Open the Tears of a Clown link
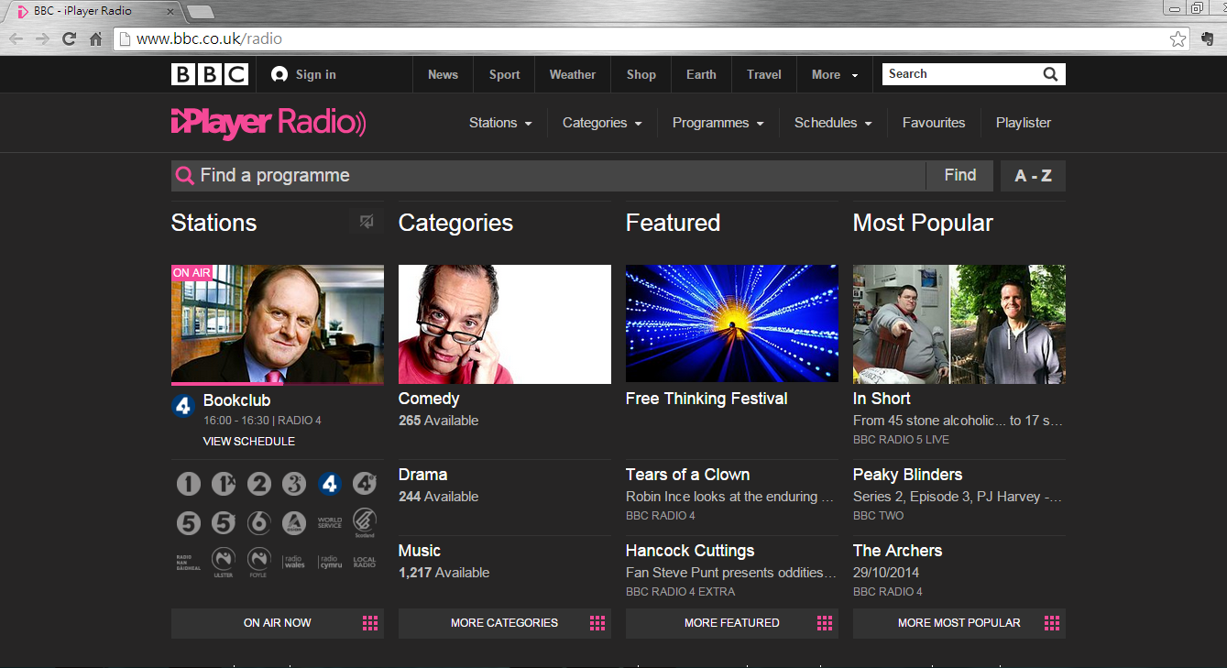 (688, 475)
